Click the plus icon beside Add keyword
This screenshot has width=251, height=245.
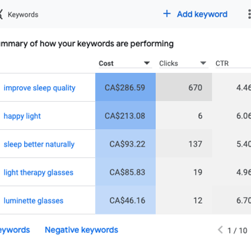pyautogui.click(x=167, y=14)
